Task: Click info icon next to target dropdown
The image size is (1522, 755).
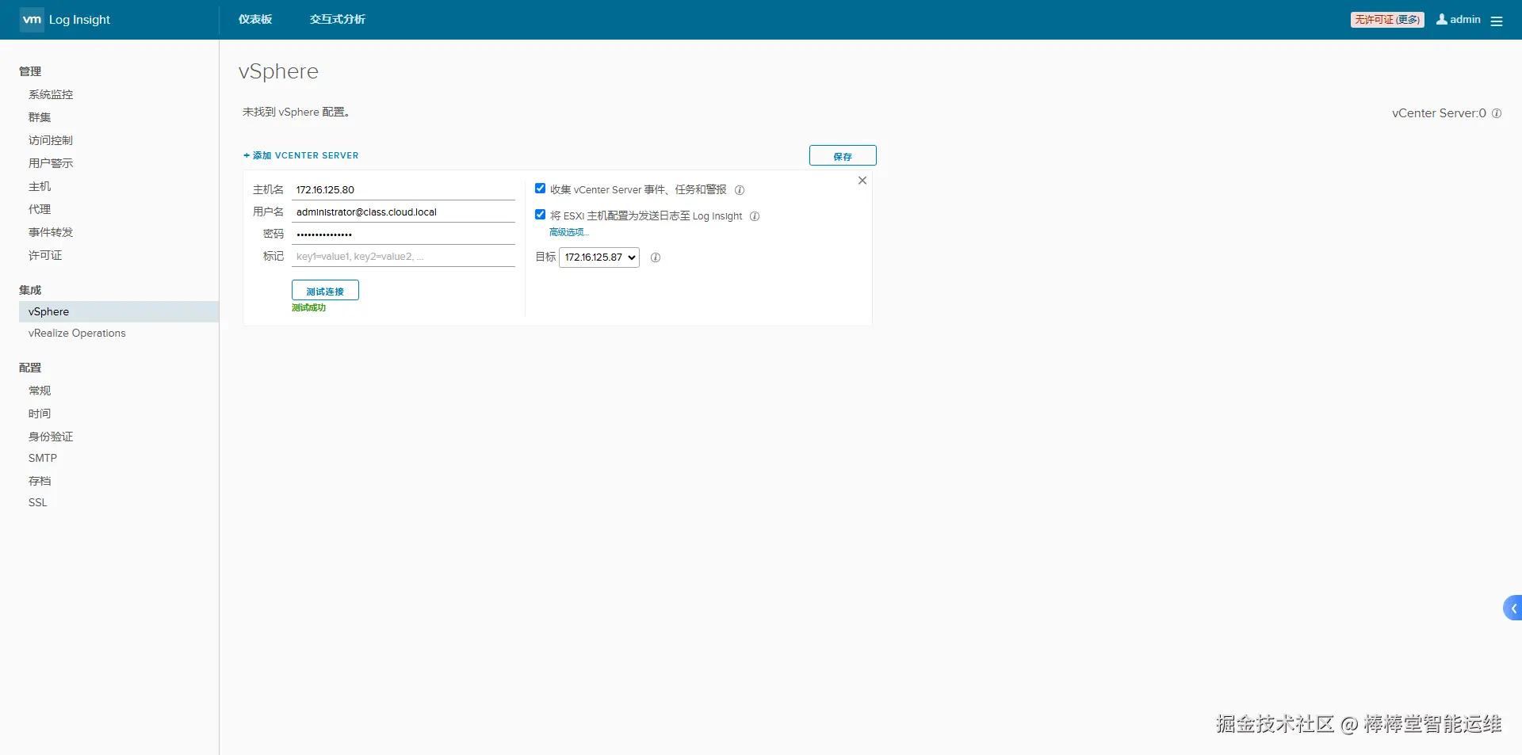Action: pyautogui.click(x=656, y=257)
